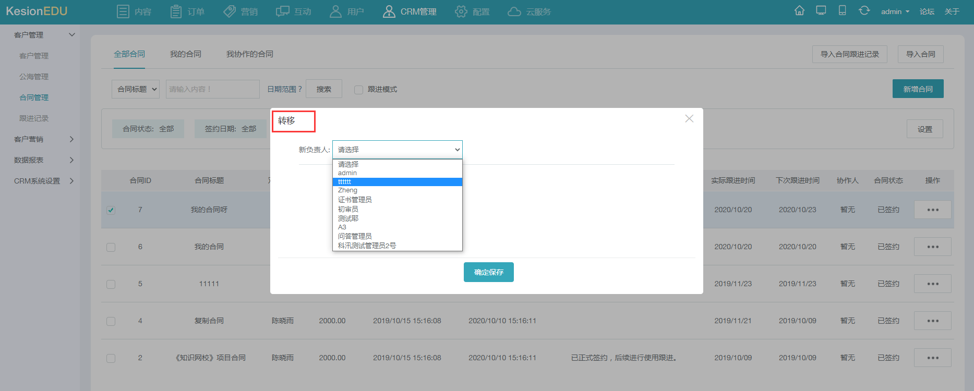Click the refresh cache icon

click(x=864, y=10)
